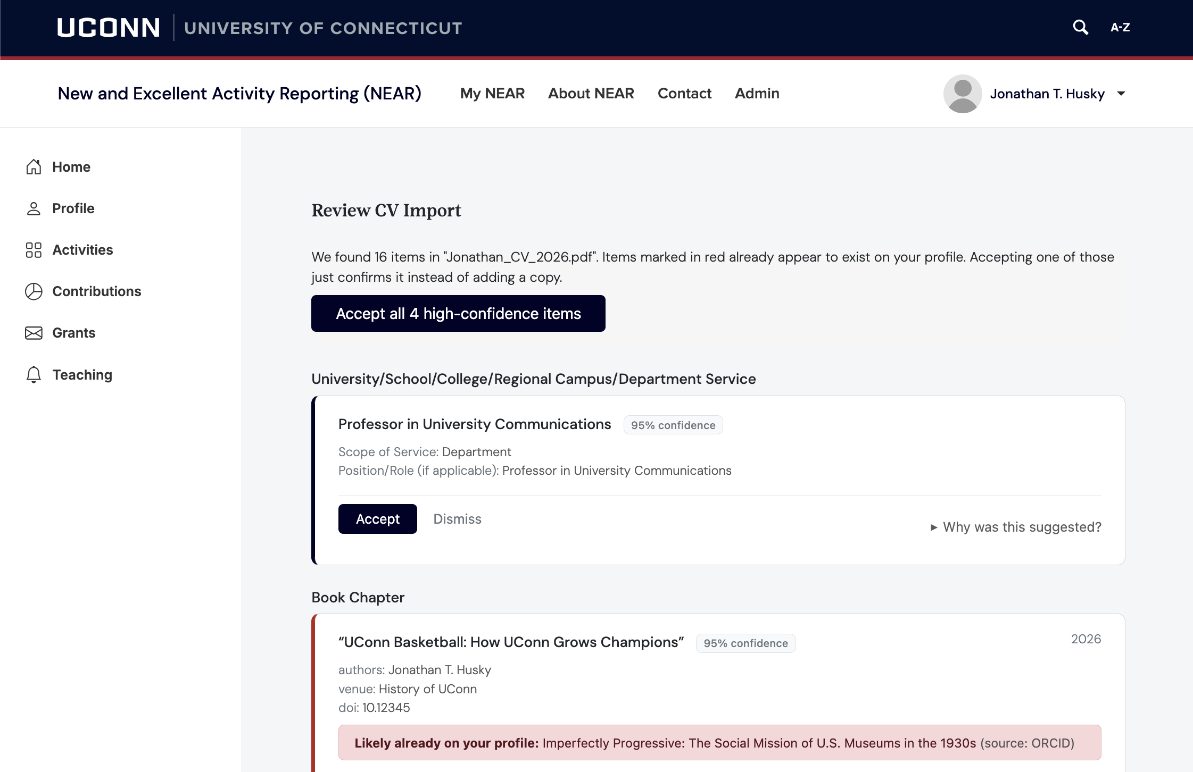Open Grants from the sidebar
Viewport: 1193px width, 772px height.
pyautogui.click(x=73, y=333)
